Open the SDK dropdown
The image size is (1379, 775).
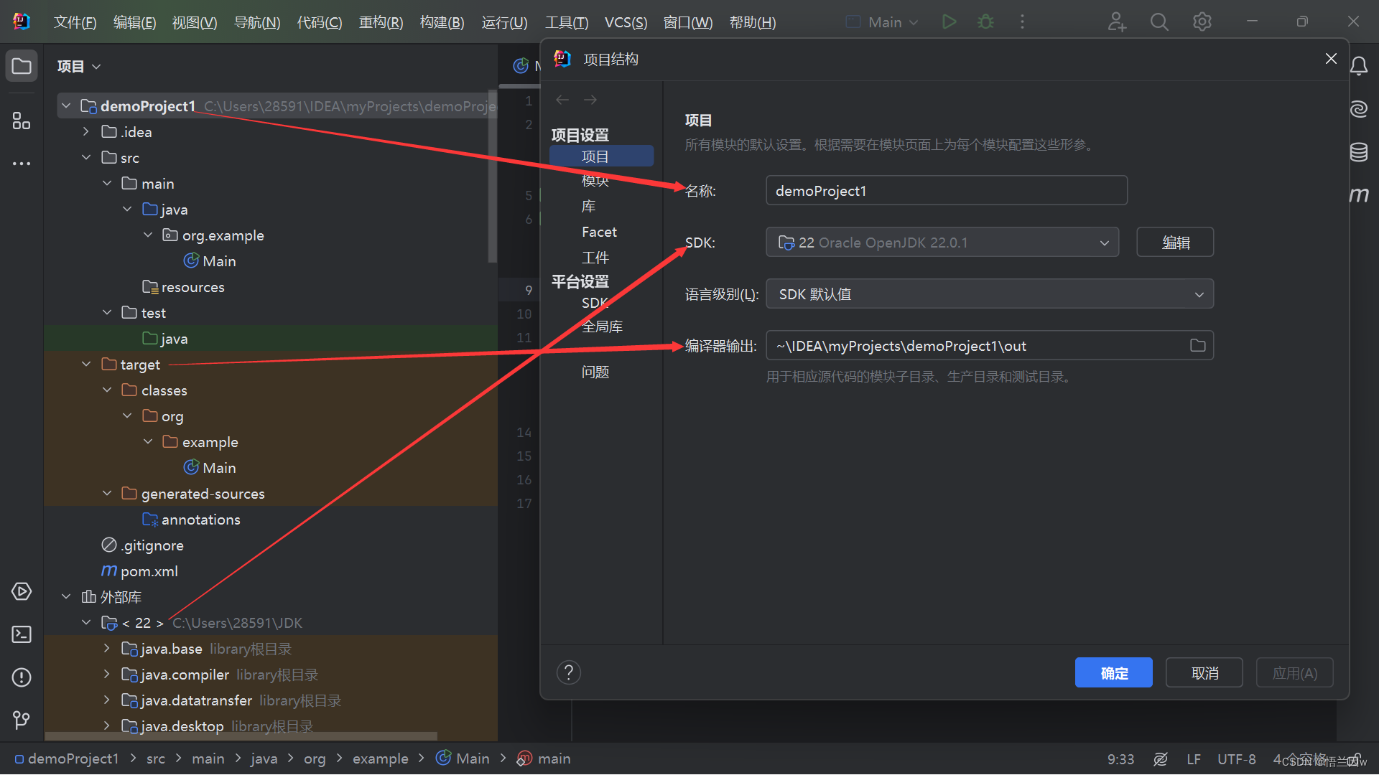coord(942,243)
